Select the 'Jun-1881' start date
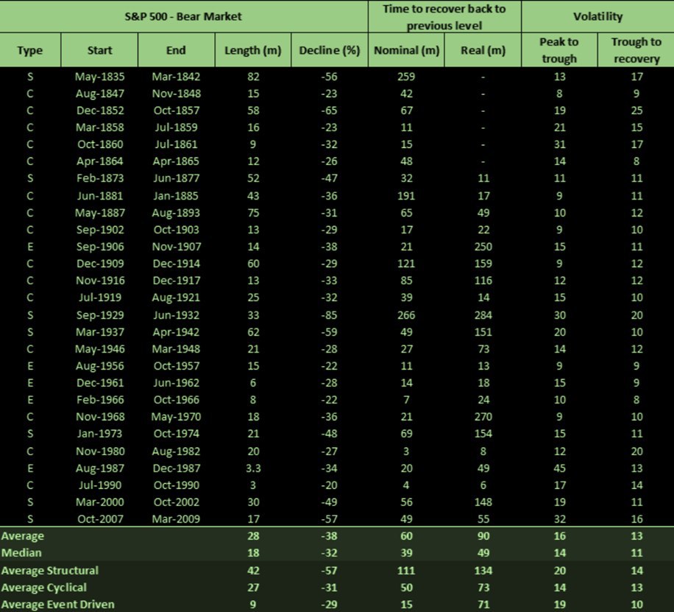The width and height of the screenshot is (674, 612). (100, 196)
